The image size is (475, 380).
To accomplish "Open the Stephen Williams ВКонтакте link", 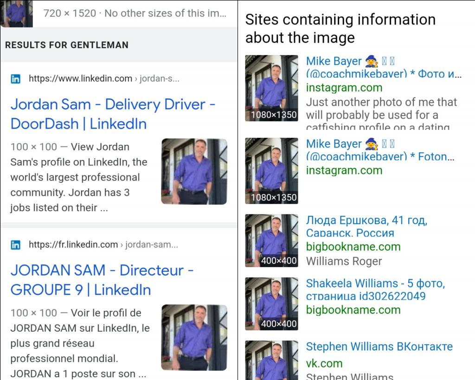I will (x=379, y=347).
